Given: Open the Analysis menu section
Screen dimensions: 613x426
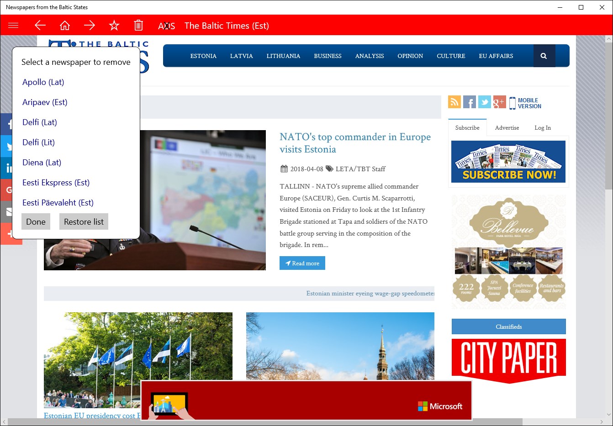Looking at the screenshot, I should [370, 56].
